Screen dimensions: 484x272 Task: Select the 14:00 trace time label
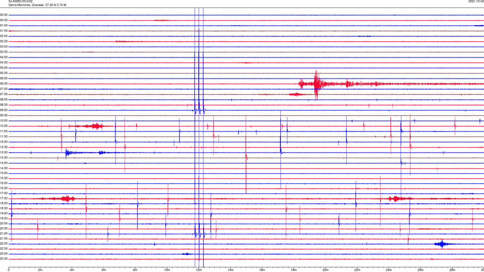click(x=4, y=163)
